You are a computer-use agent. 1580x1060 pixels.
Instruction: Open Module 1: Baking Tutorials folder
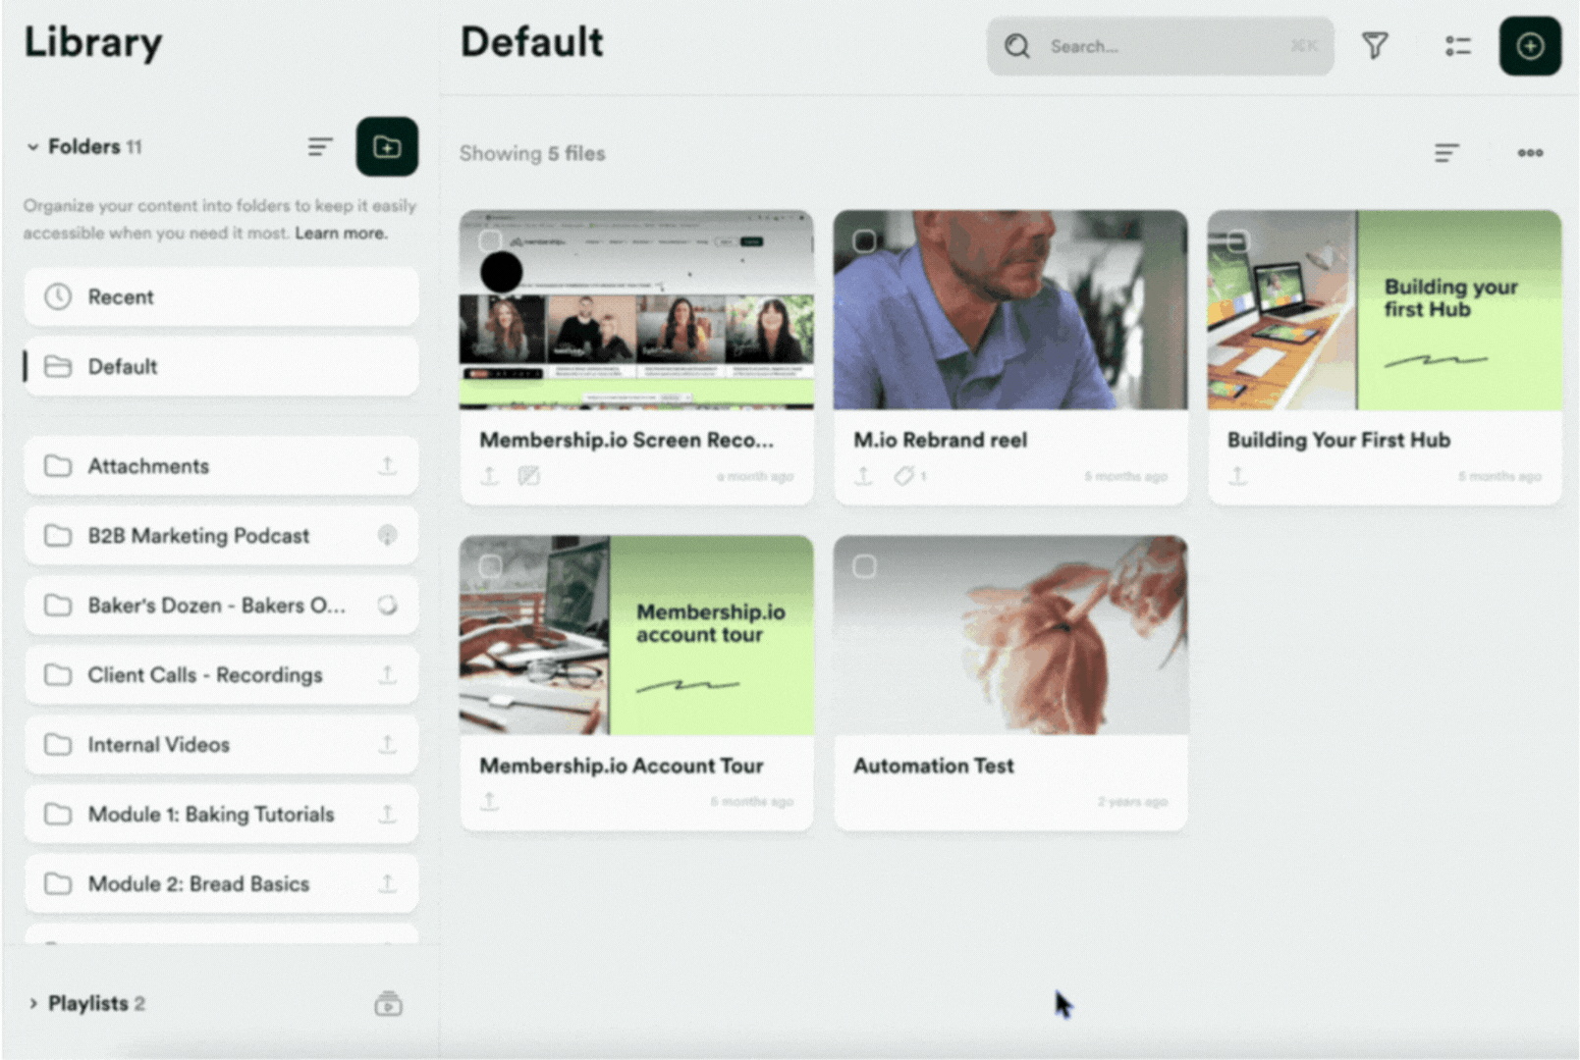tap(221, 814)
